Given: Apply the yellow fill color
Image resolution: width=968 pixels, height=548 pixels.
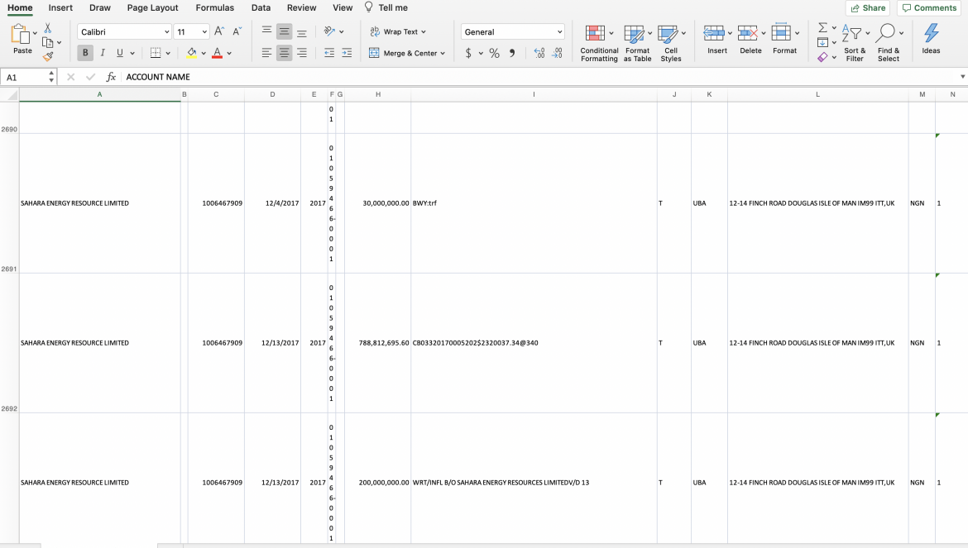Looking at the screenshot, I should click(x=192, y=53).
